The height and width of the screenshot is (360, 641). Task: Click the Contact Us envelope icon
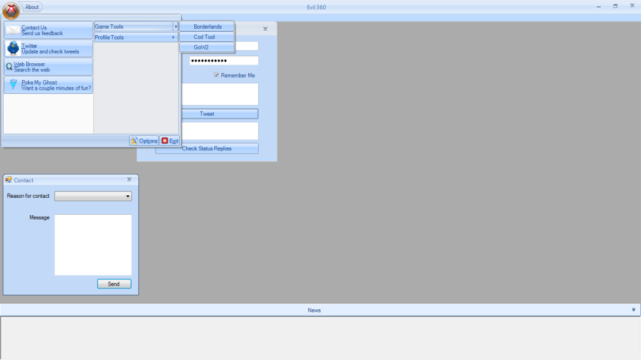[13, 30]
